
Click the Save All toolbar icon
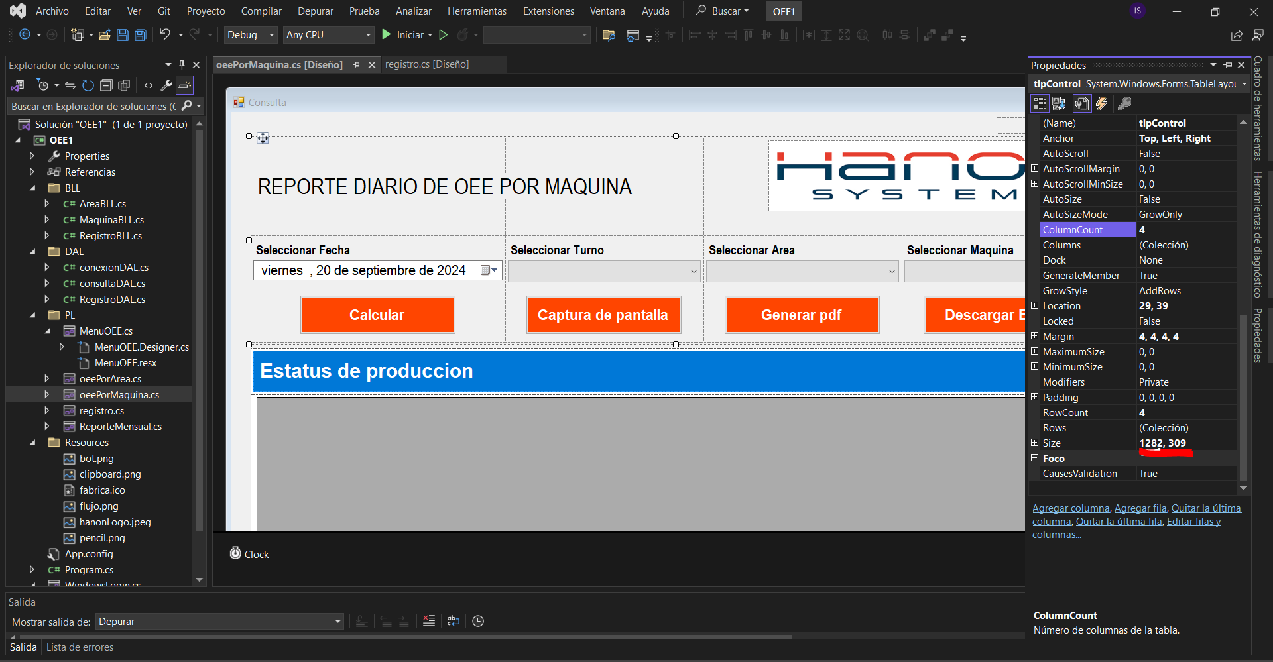coord(141,35)
